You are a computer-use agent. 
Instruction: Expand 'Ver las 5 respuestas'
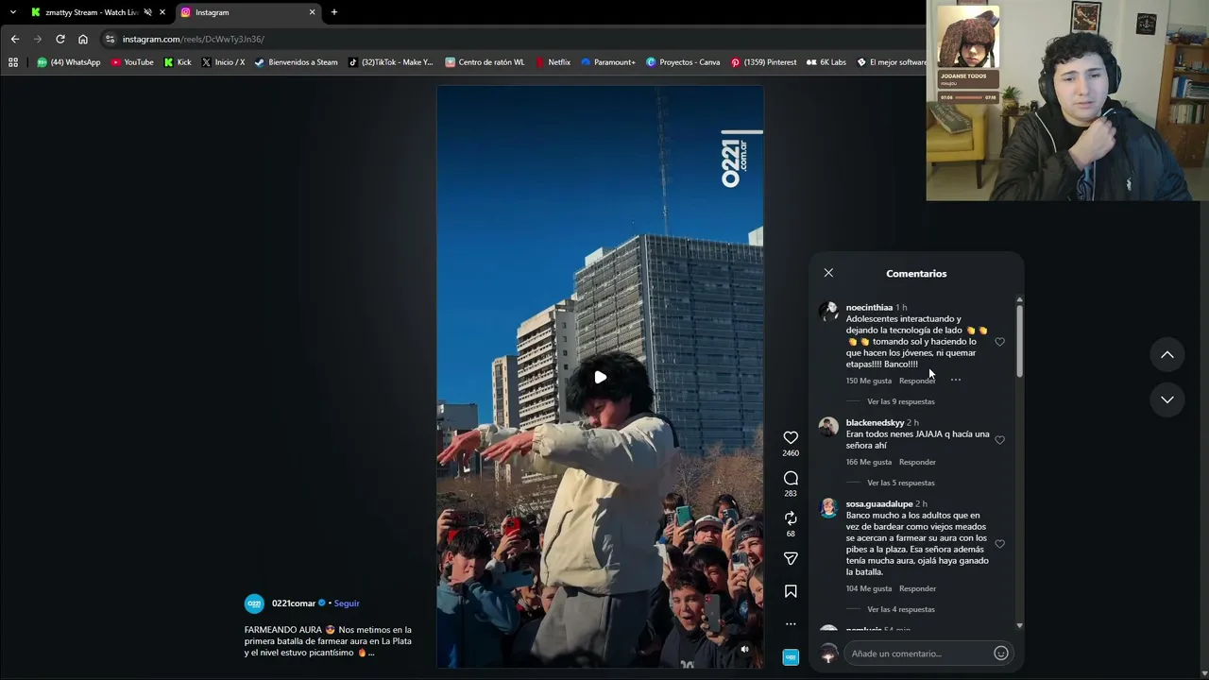[901, 483]
